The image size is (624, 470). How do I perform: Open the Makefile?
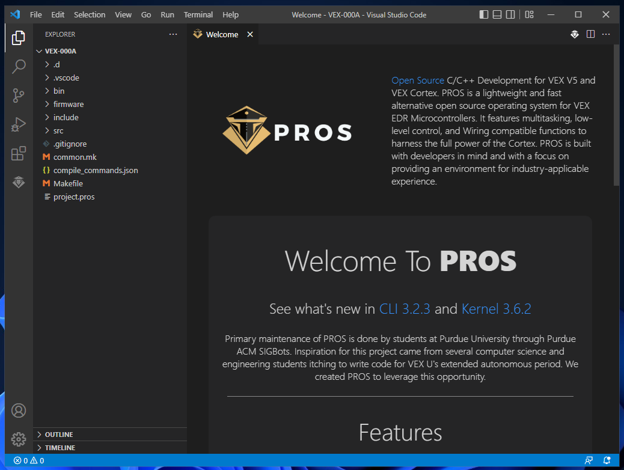point(110,183)
